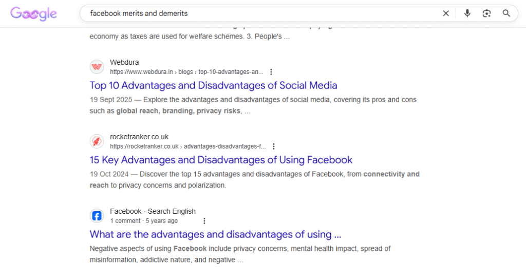Viewport: 526px width, 278px height.
Task: Start voice search with microphone icon
Action: [467, 13]
